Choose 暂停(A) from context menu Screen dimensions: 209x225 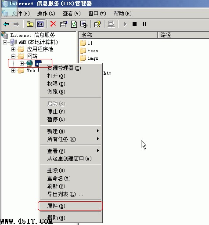click(71, 120)
